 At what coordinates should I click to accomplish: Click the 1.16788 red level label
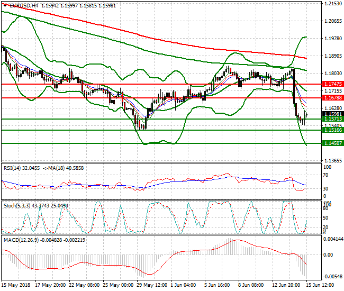[333, 97]
